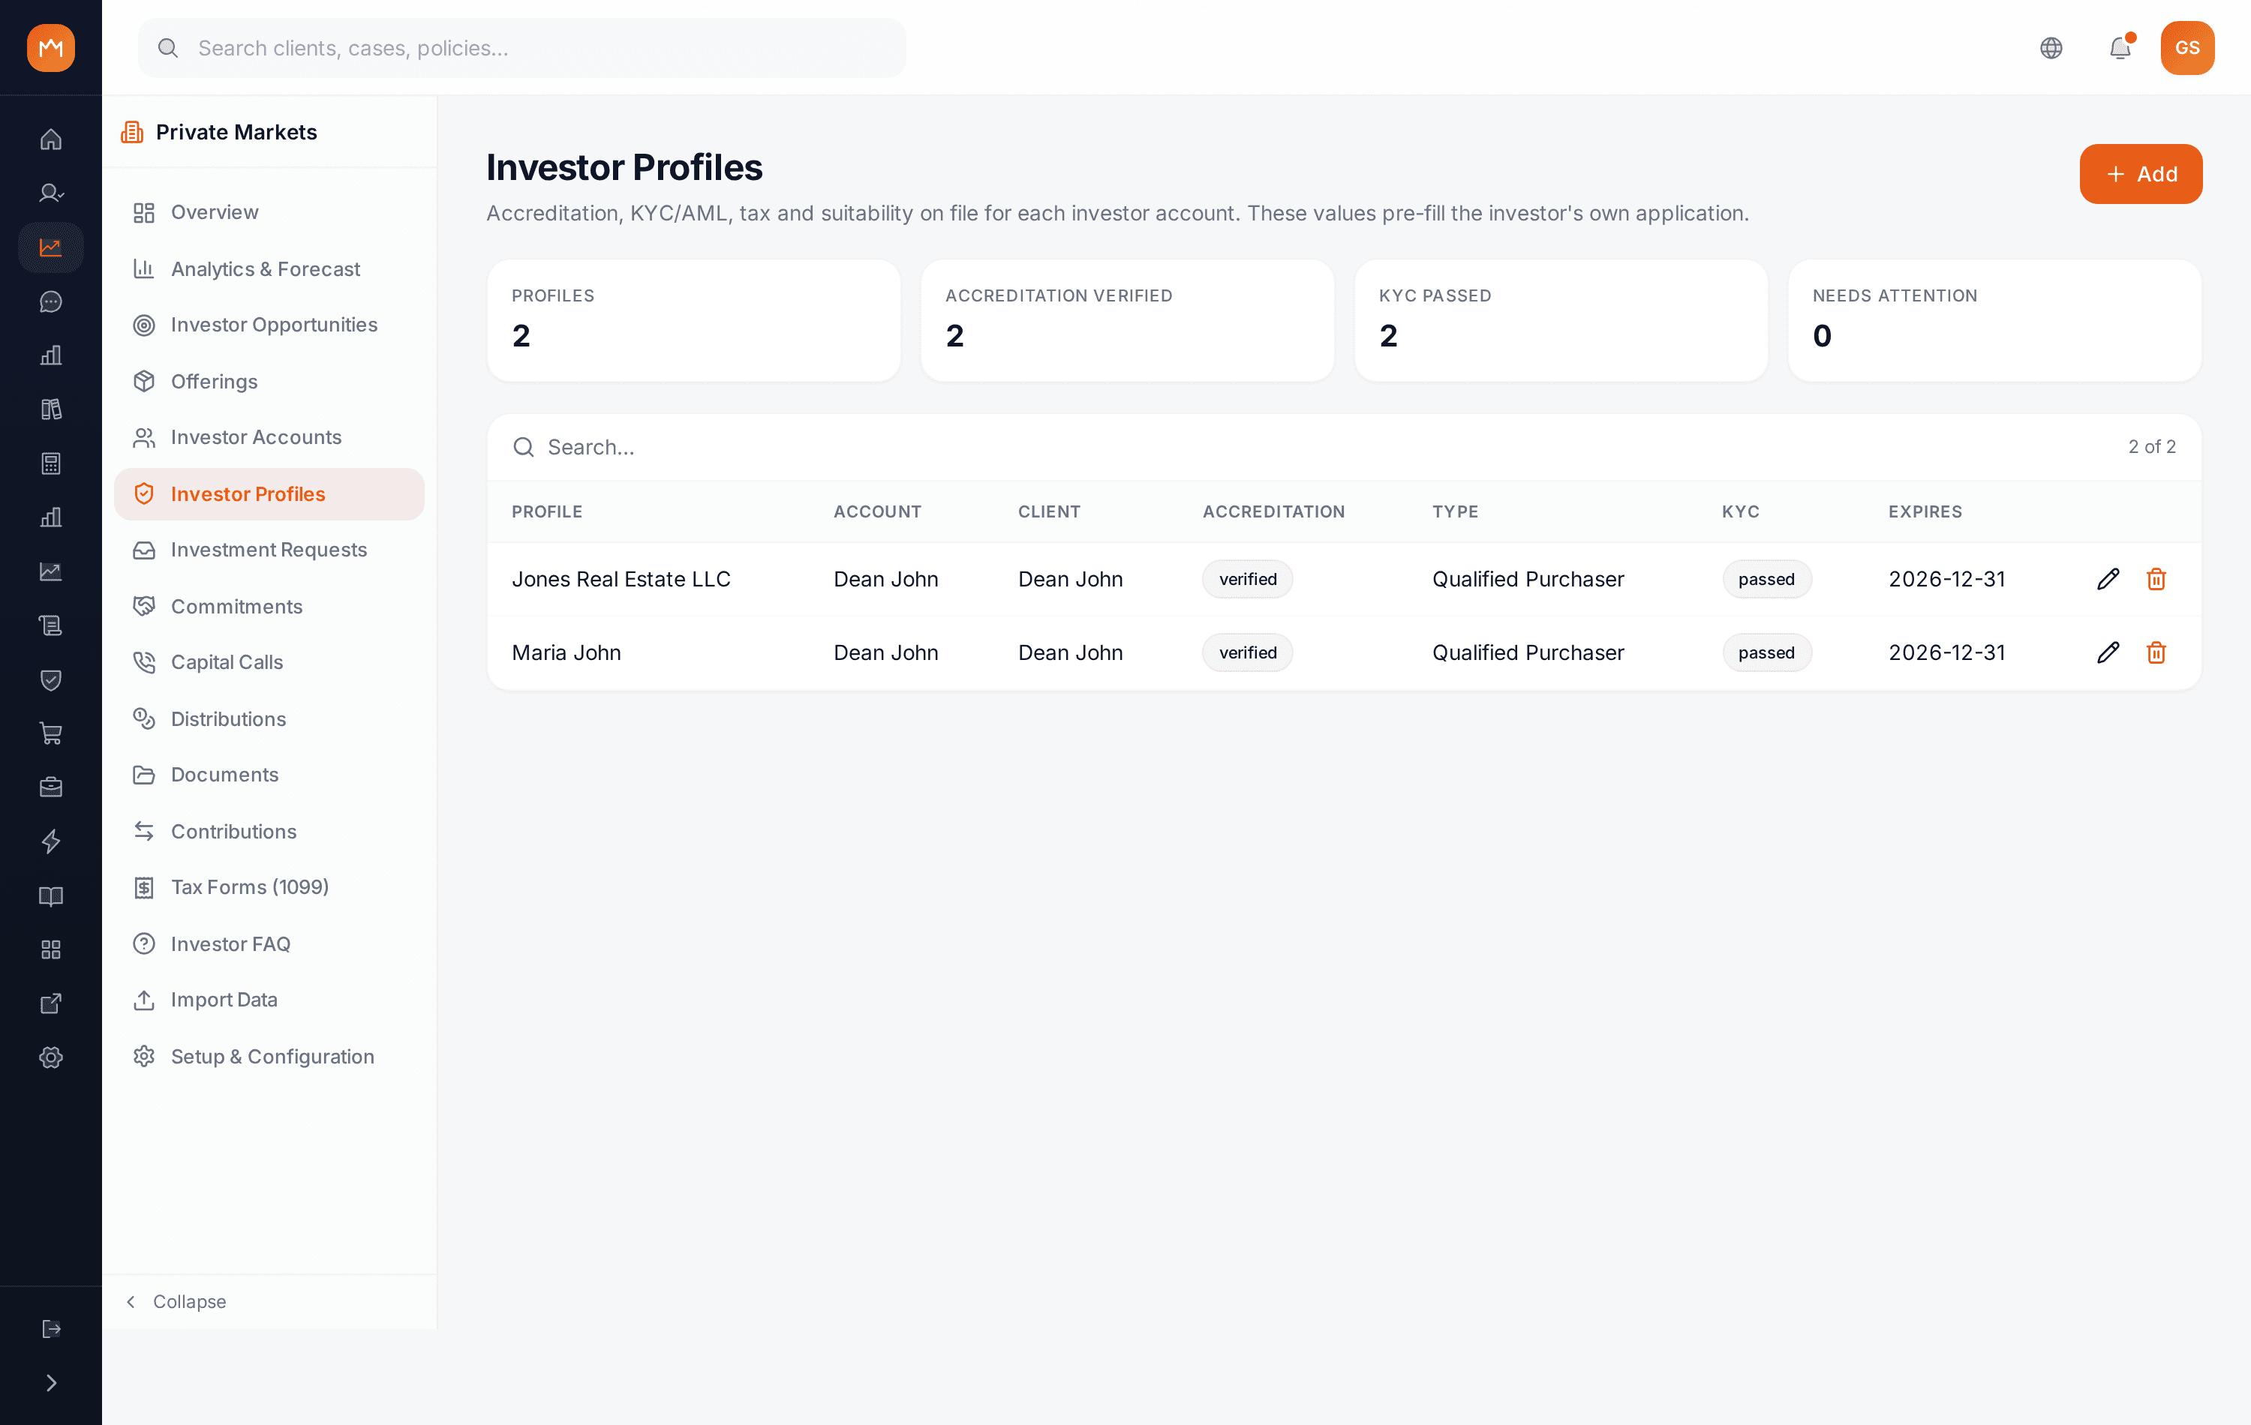Click the Jones Real Estate LLC profile name
Viewport: 2251px width, 1425px height.
tap(621, 579)
